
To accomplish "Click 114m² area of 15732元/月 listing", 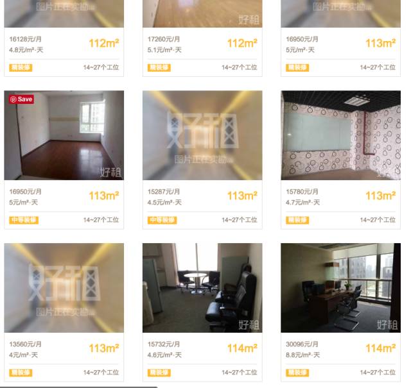I will 242,348.
